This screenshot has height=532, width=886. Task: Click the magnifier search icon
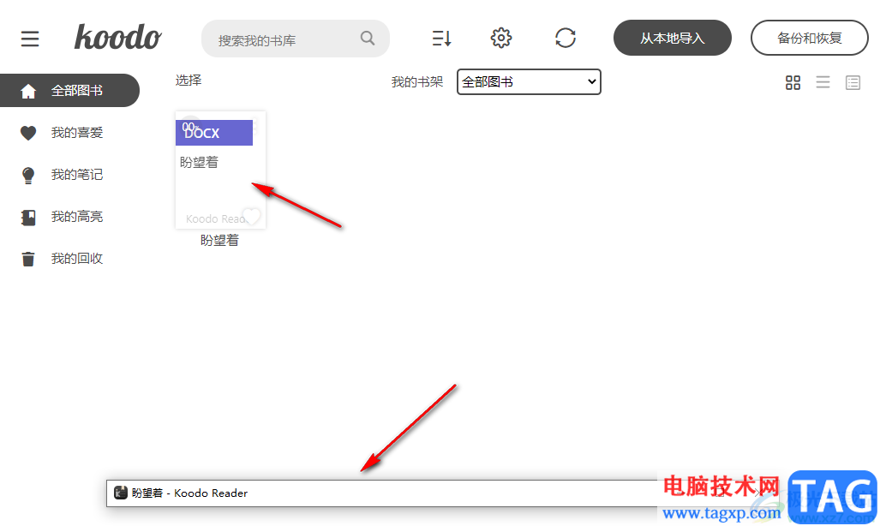click(x=368, y=38)
